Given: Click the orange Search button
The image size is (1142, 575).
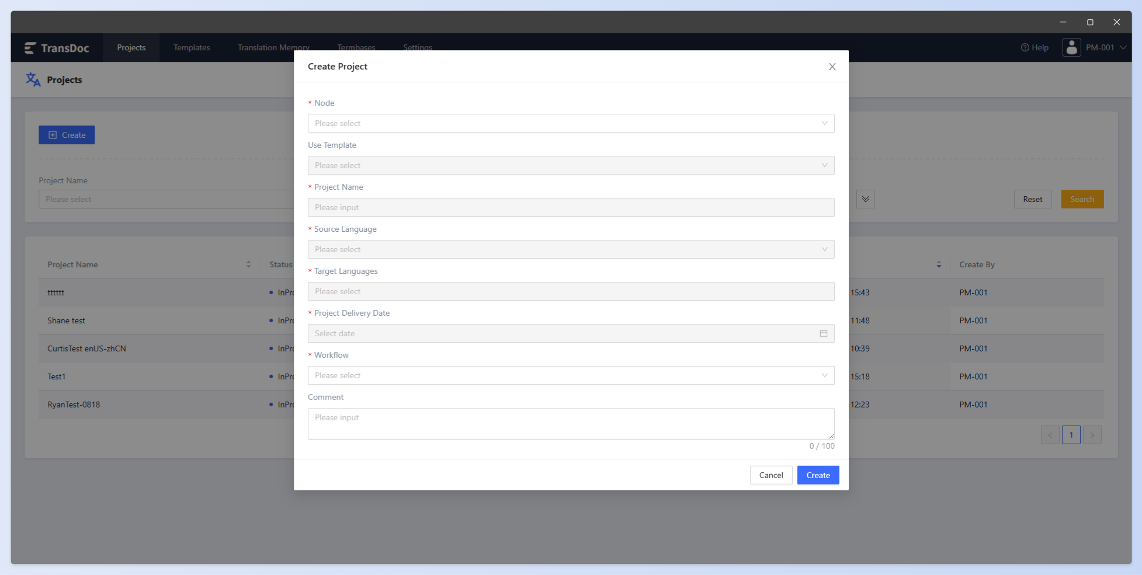Looking at the screenshot, I should tap(1082, 199).
